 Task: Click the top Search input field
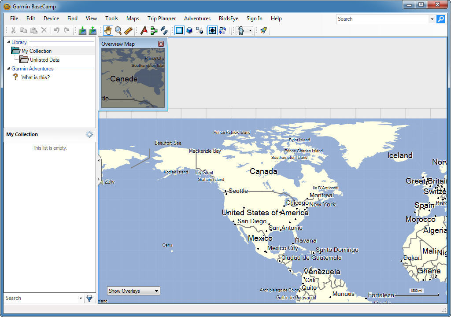383,19
